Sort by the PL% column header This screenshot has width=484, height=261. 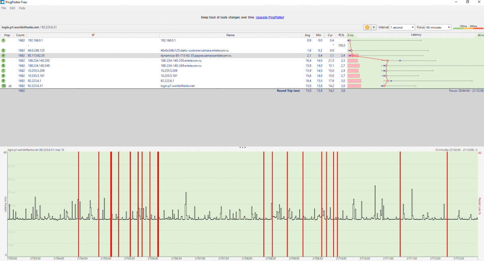(x=342, y=35)
